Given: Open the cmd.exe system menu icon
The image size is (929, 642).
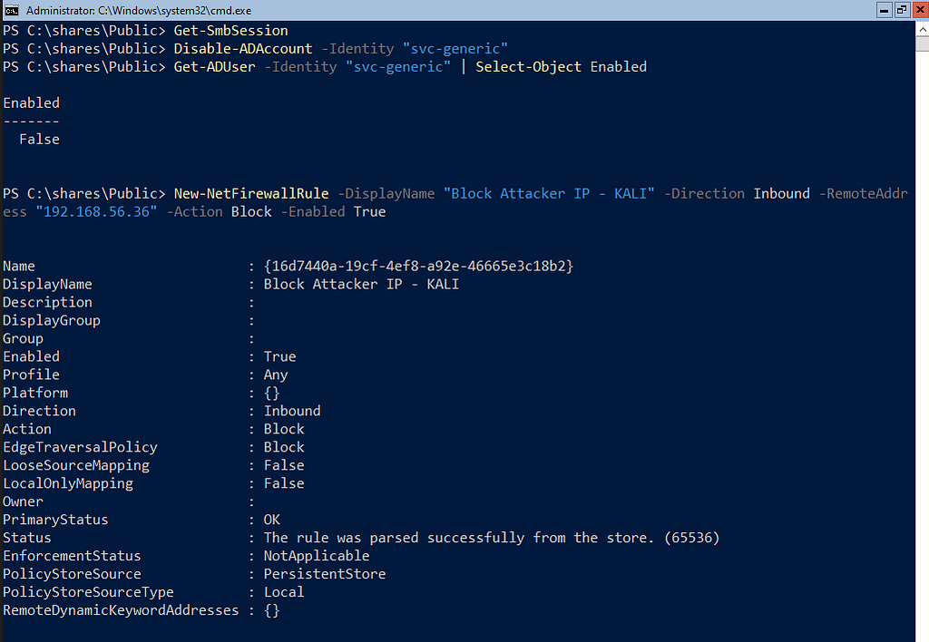Looking at the screenshot, I should 11,10.
